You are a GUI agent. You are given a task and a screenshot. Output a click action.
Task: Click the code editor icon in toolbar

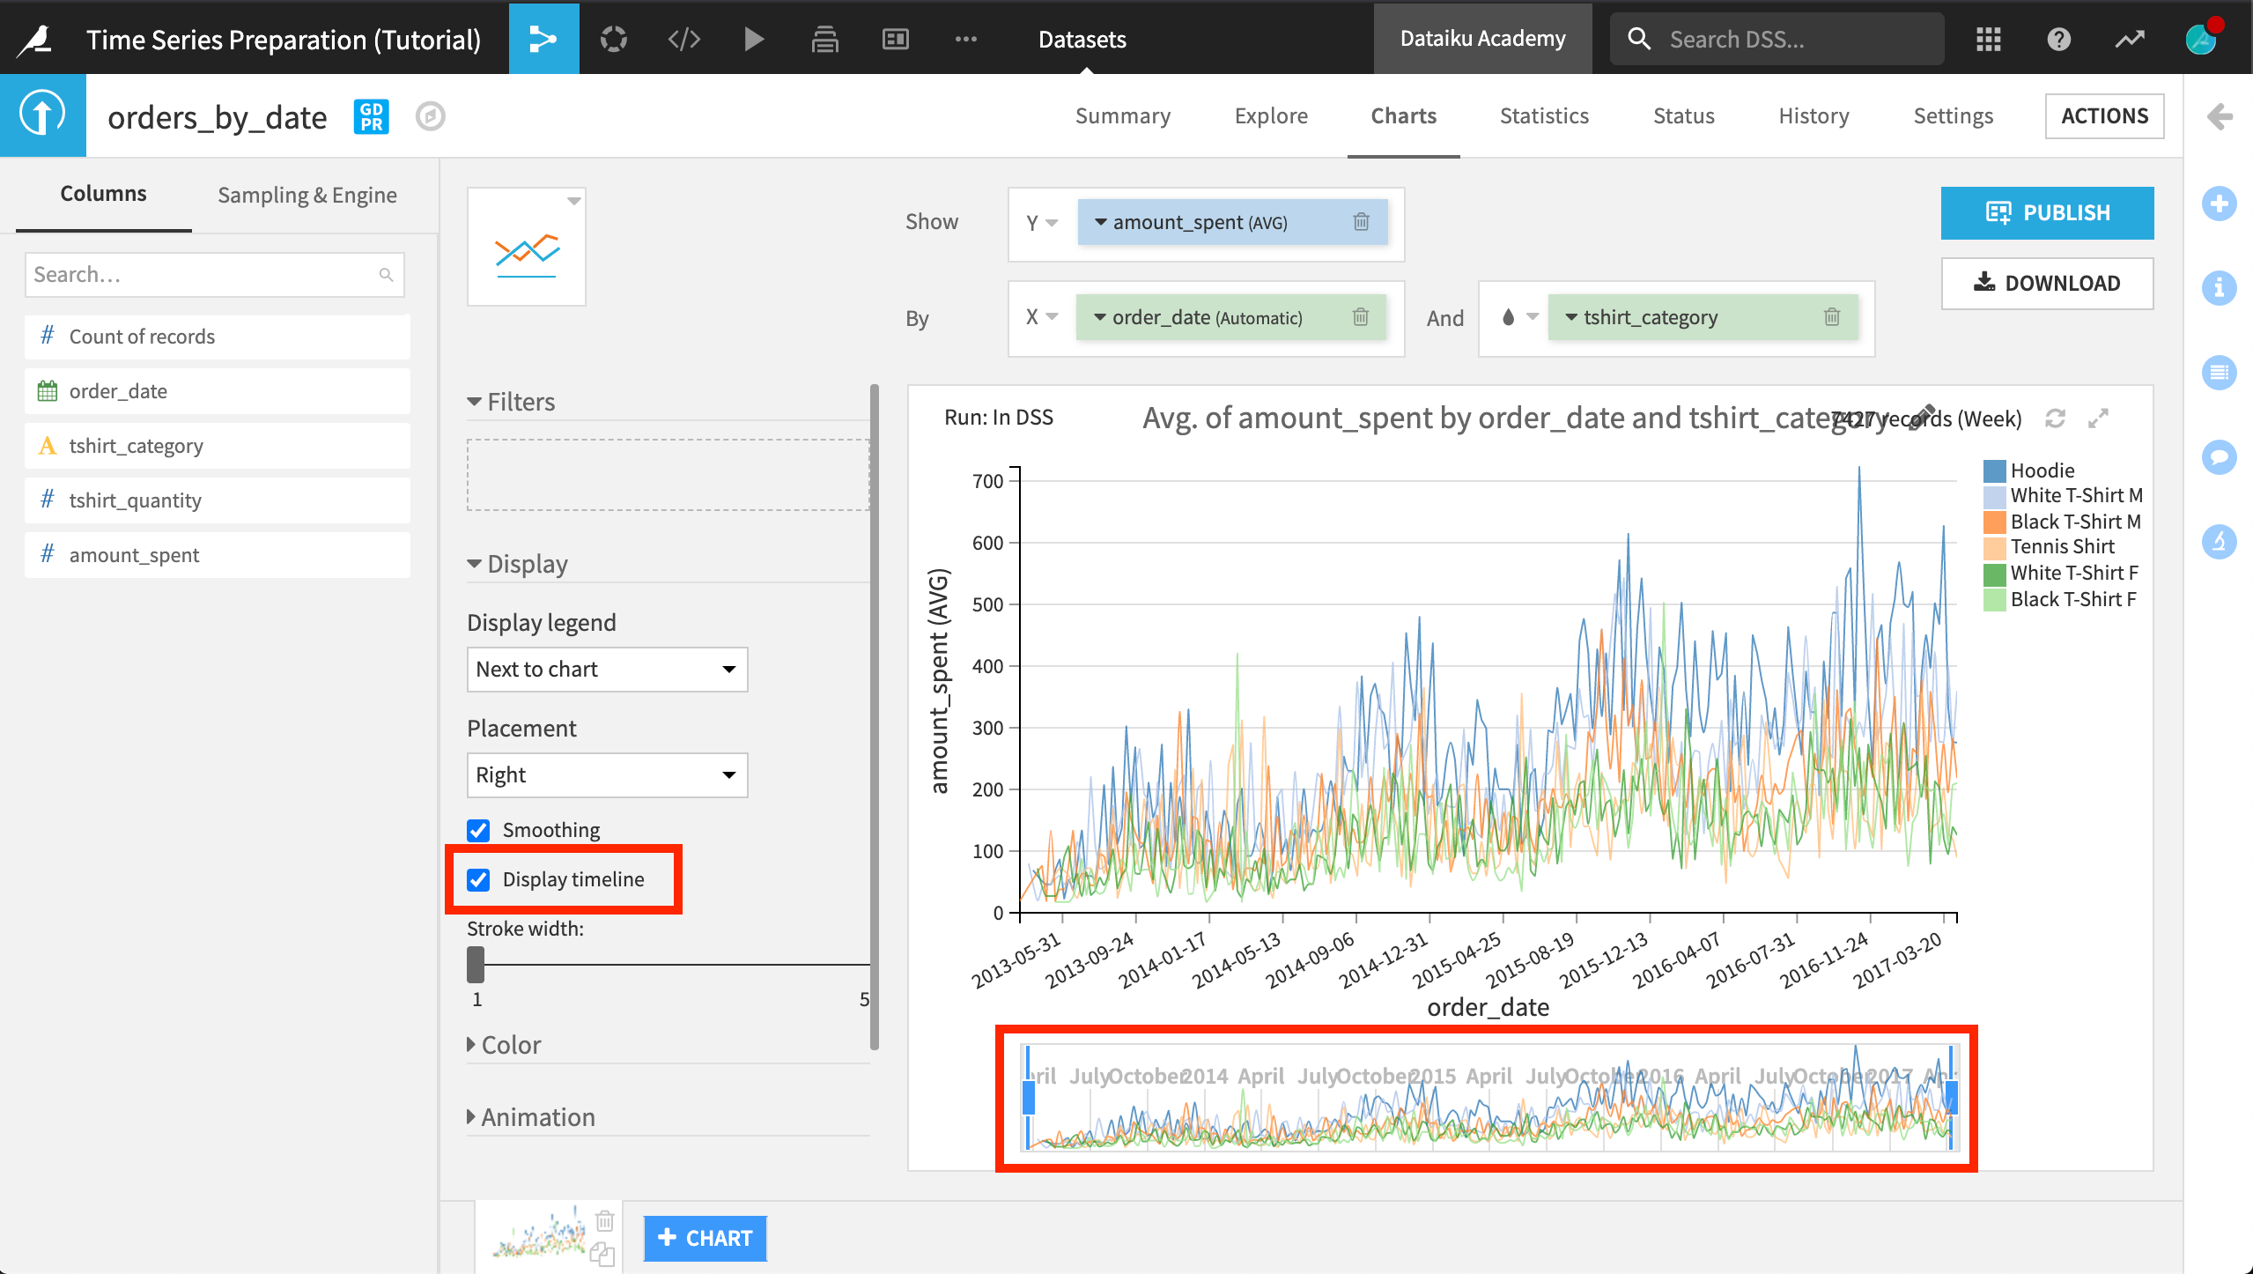[684, 41]
